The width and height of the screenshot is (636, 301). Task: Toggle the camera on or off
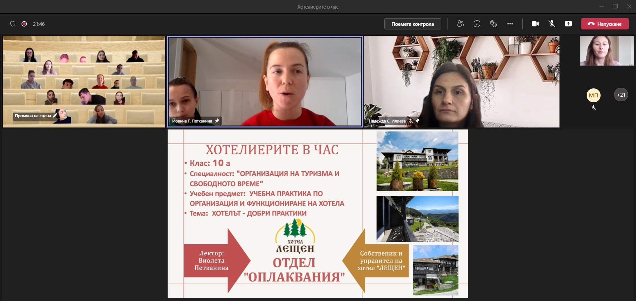[x=535, y=24]
